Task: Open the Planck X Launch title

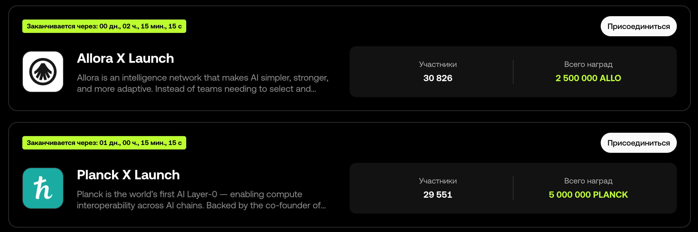Action: pyautogui.click(x=128, y=175)
